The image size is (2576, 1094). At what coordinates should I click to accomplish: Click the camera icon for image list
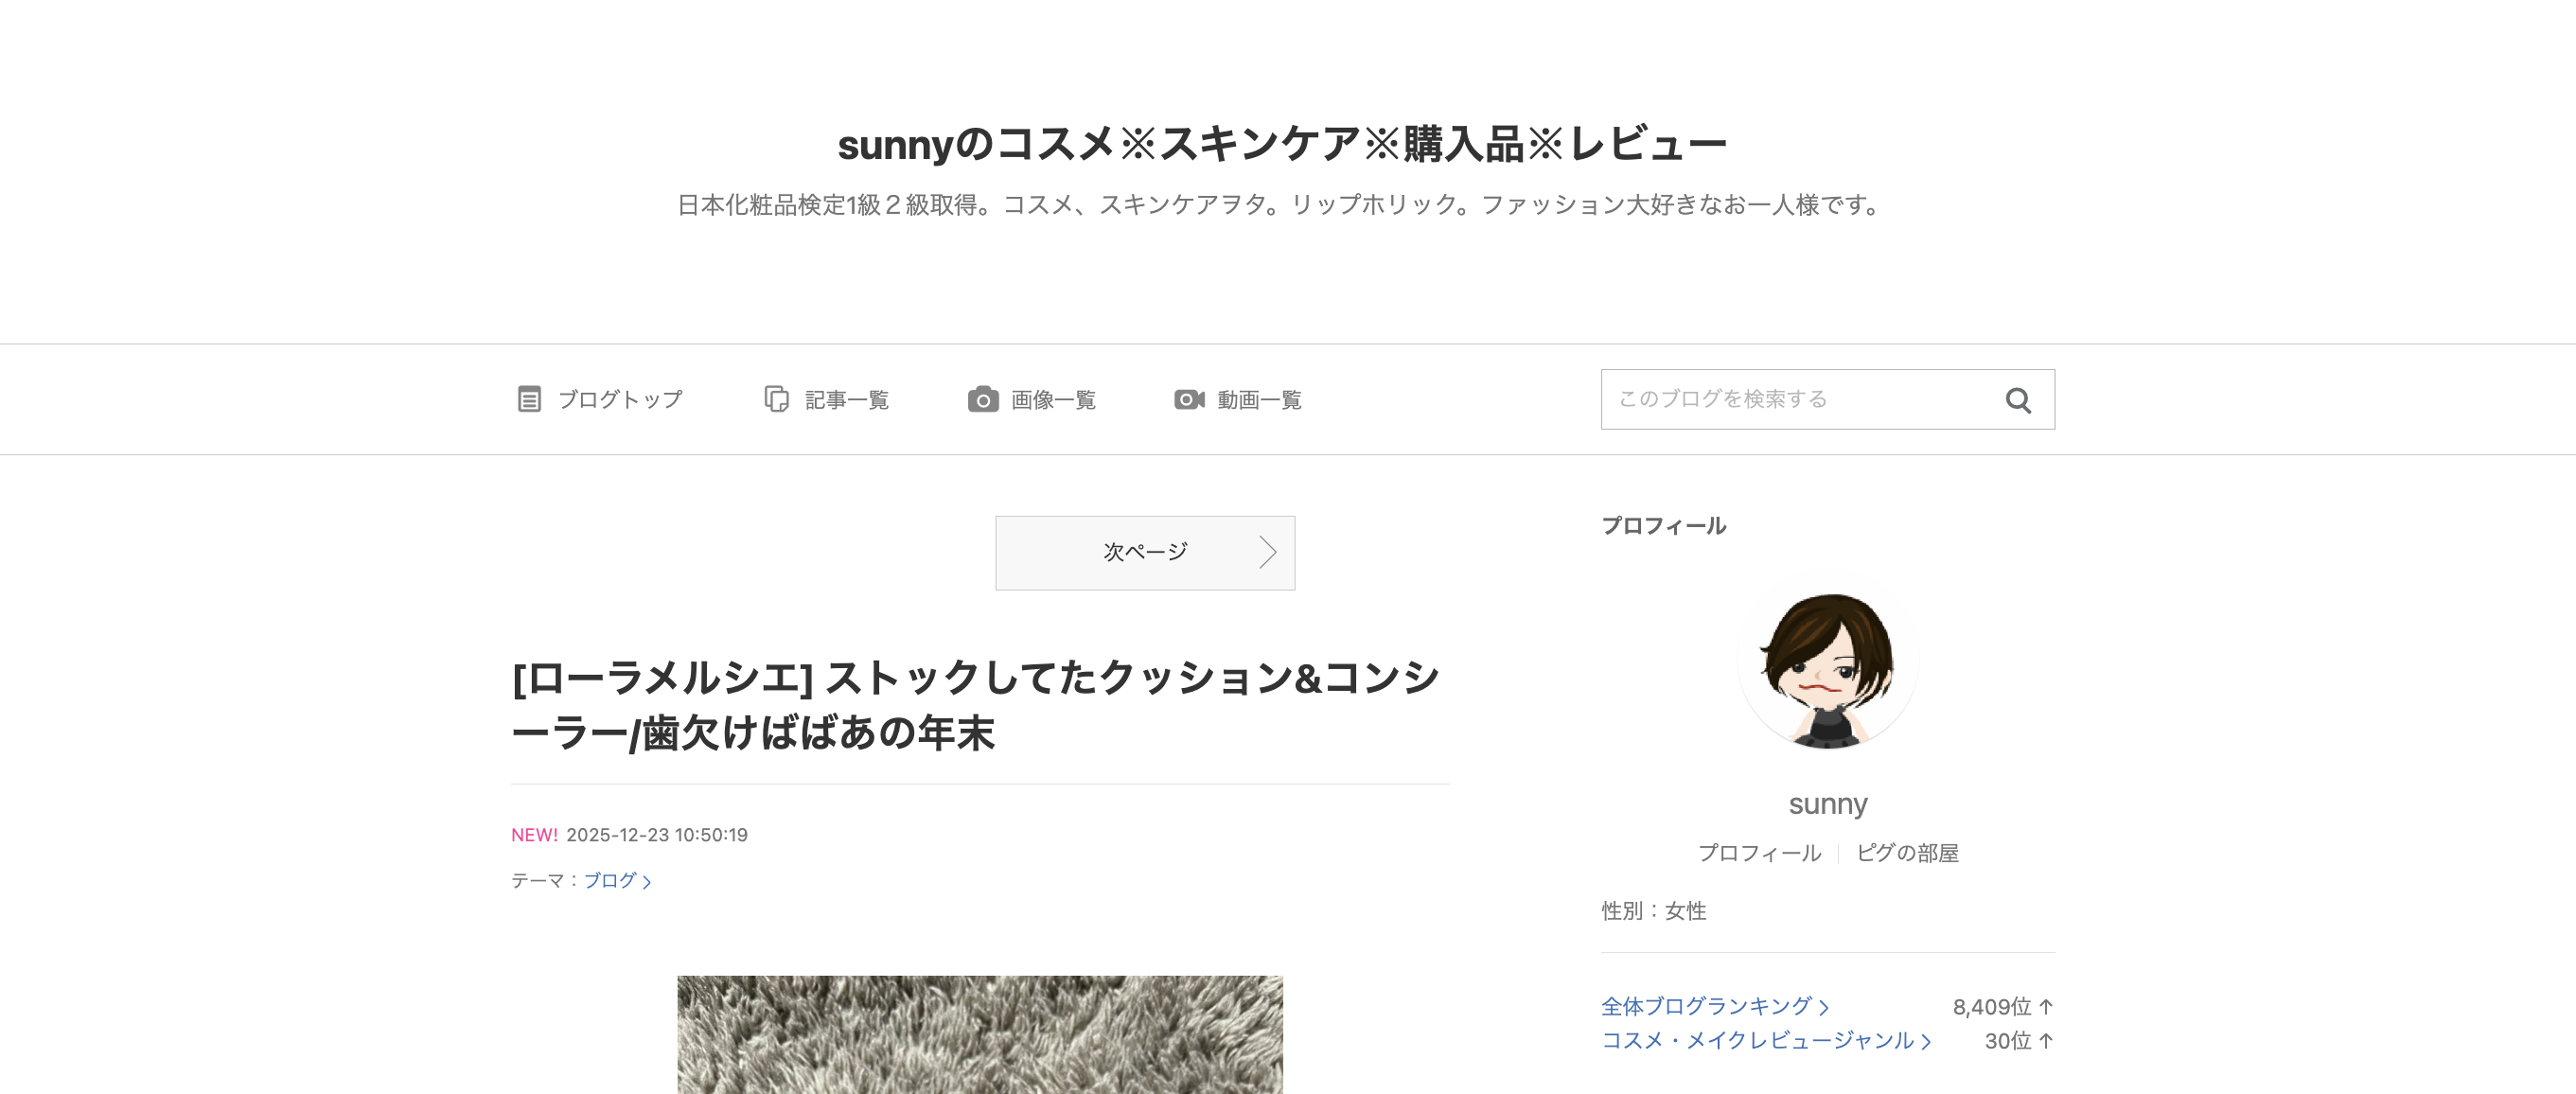pyautogui.click(x=982, y=399)
